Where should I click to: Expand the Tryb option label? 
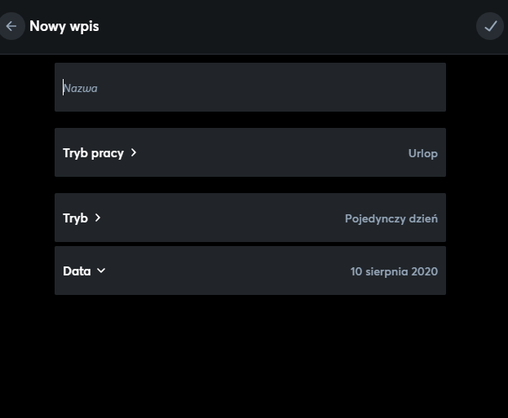75,218
